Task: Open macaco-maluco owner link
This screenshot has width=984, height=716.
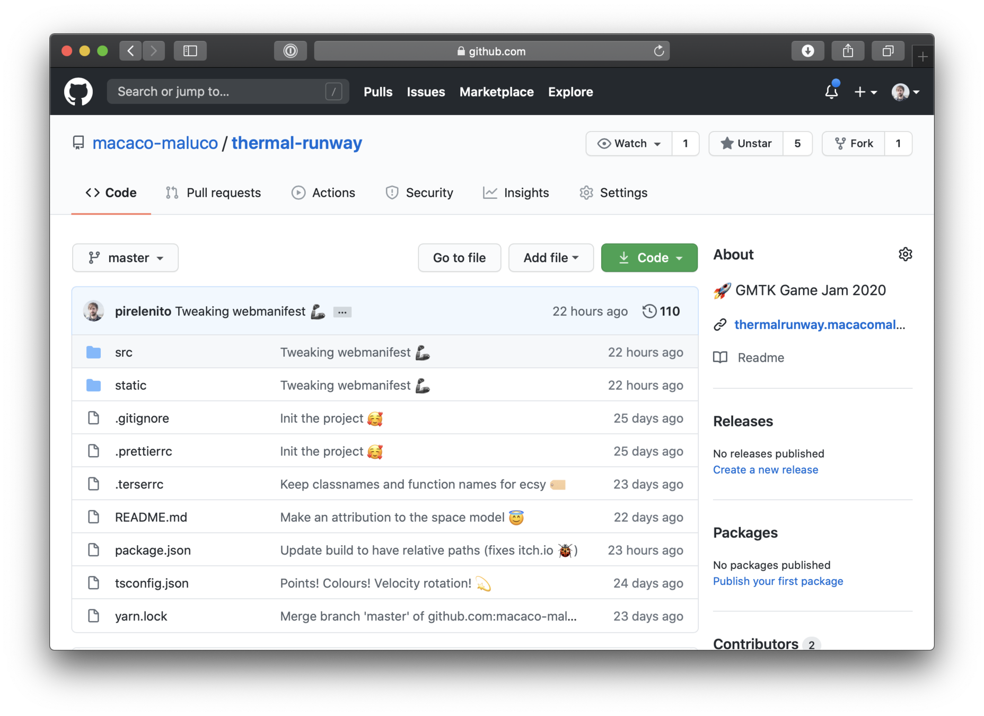Action: point(155,143)
